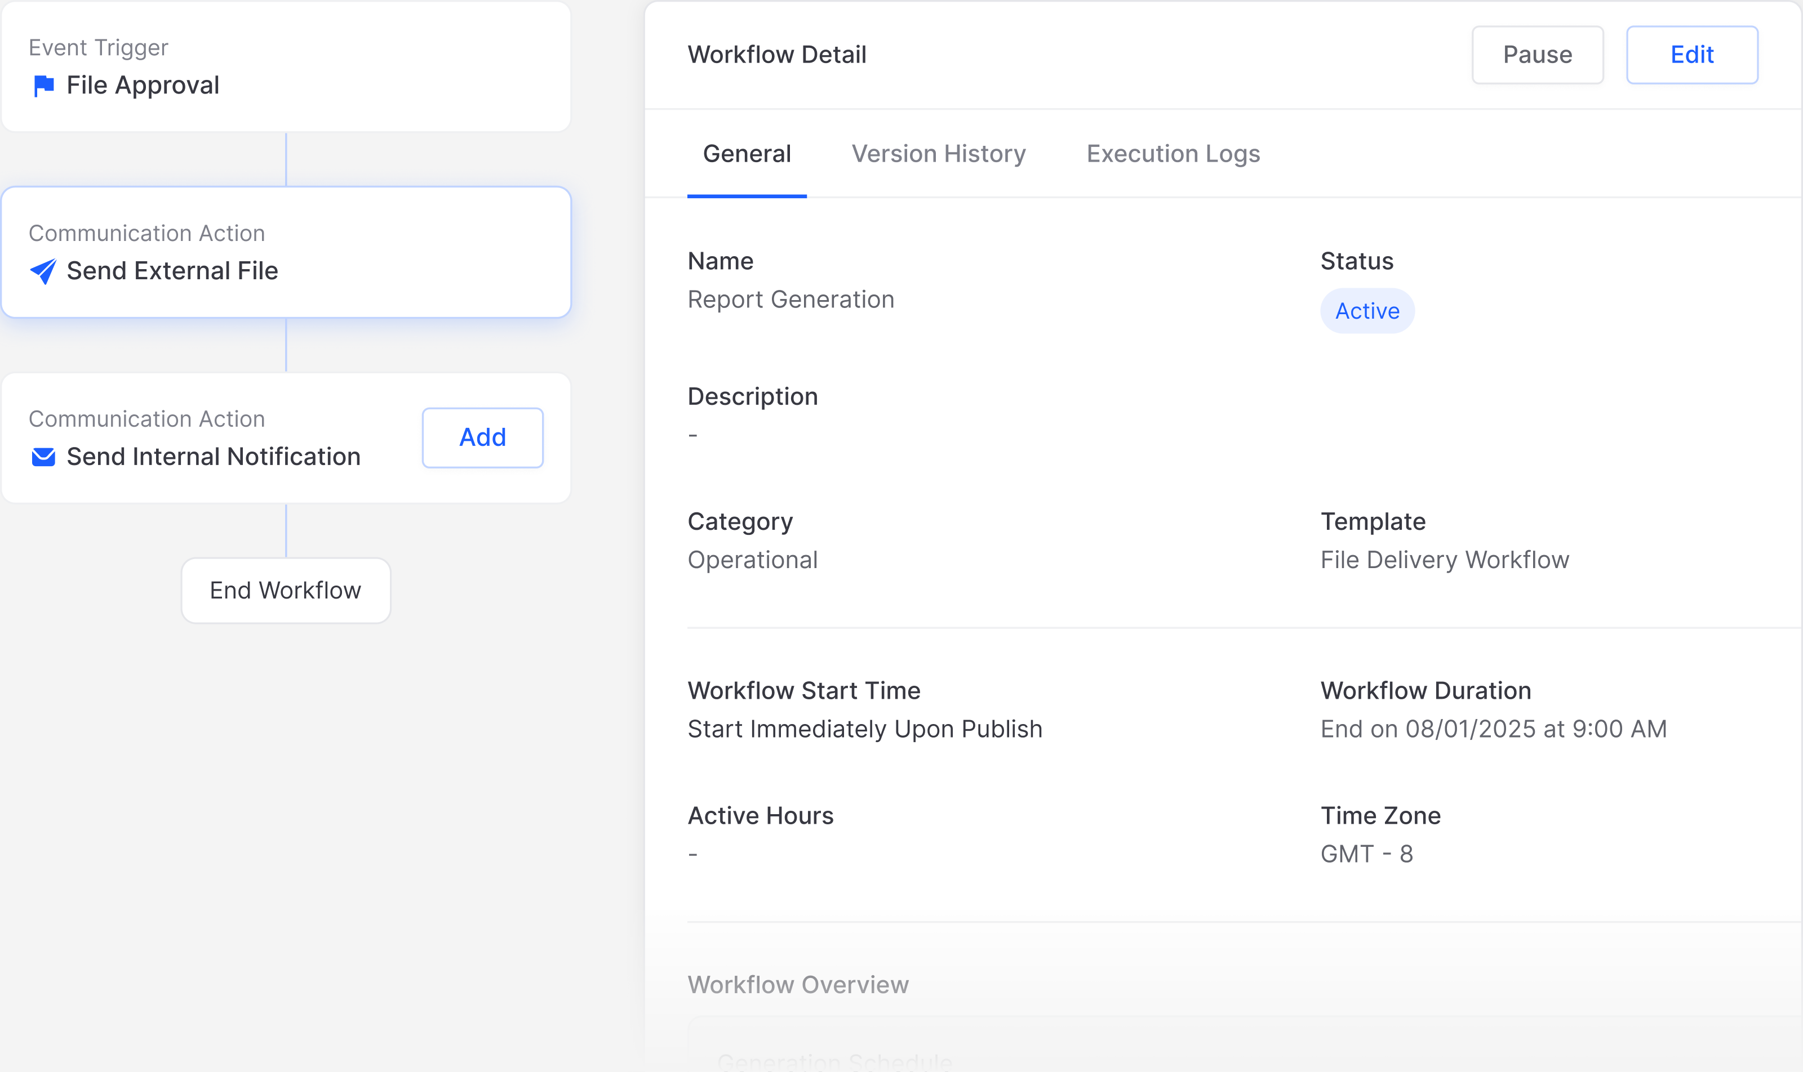Click the paper plane Send External File icon
The width and height of the screenshot is (1803, 1072).
click(43, 271)
